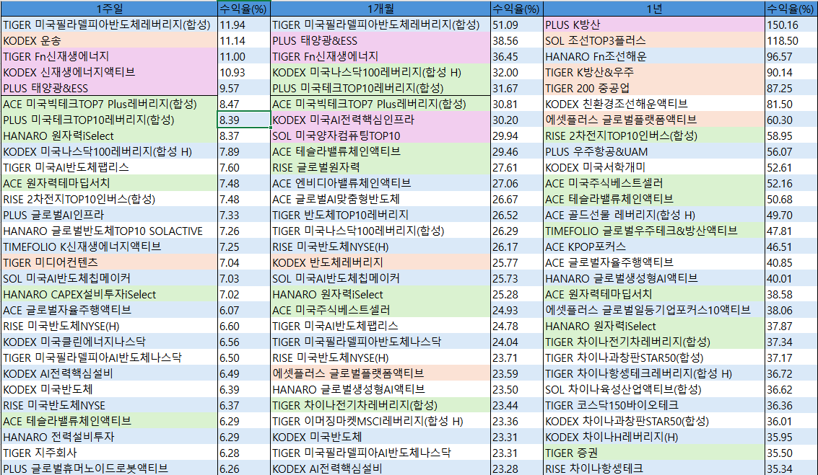This screenshot has width=818, height=475.
Task: Click the return value 23.28
Action: click(517, 469)
